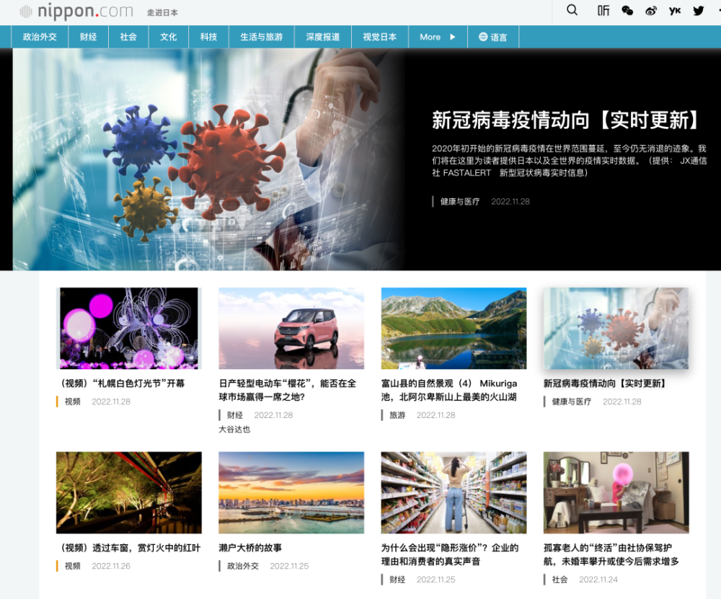Click 财经 tag under 日产轻型电动车 article
Image resolution: width=721 pixels, height=599 pixels.
(235, 415)
